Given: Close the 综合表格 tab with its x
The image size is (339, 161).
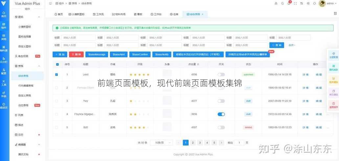Looking at the screenshot, I should (202, 14).
